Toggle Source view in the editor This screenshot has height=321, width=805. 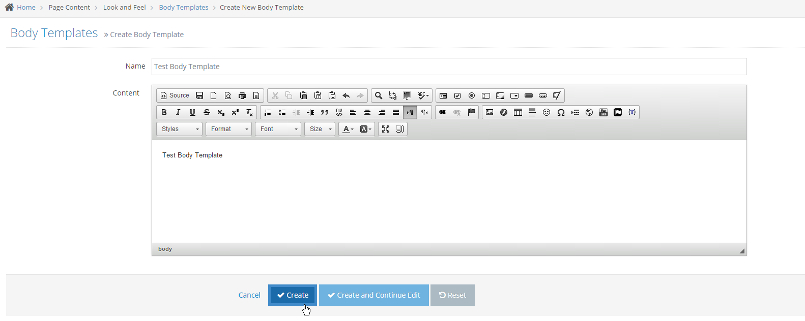pyautogui.click(x=175, y=95)
